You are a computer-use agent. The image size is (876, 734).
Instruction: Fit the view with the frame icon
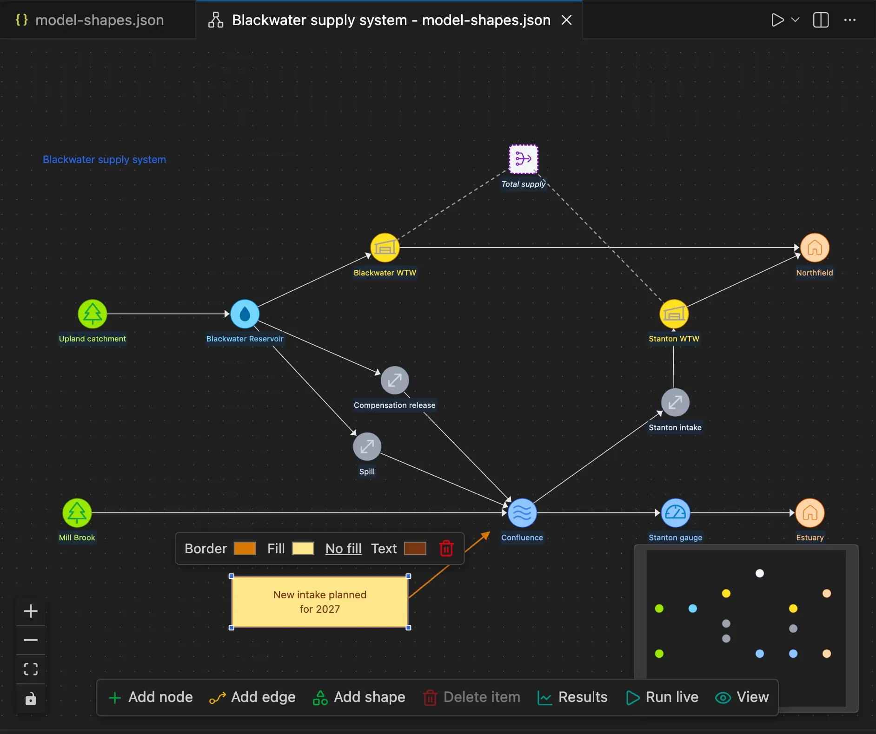pos(31,669)
